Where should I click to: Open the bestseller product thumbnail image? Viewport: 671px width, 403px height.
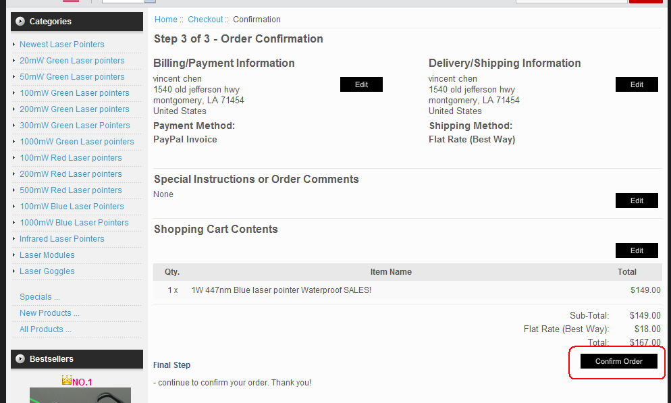pyautogui.click(x=80, y=396)
